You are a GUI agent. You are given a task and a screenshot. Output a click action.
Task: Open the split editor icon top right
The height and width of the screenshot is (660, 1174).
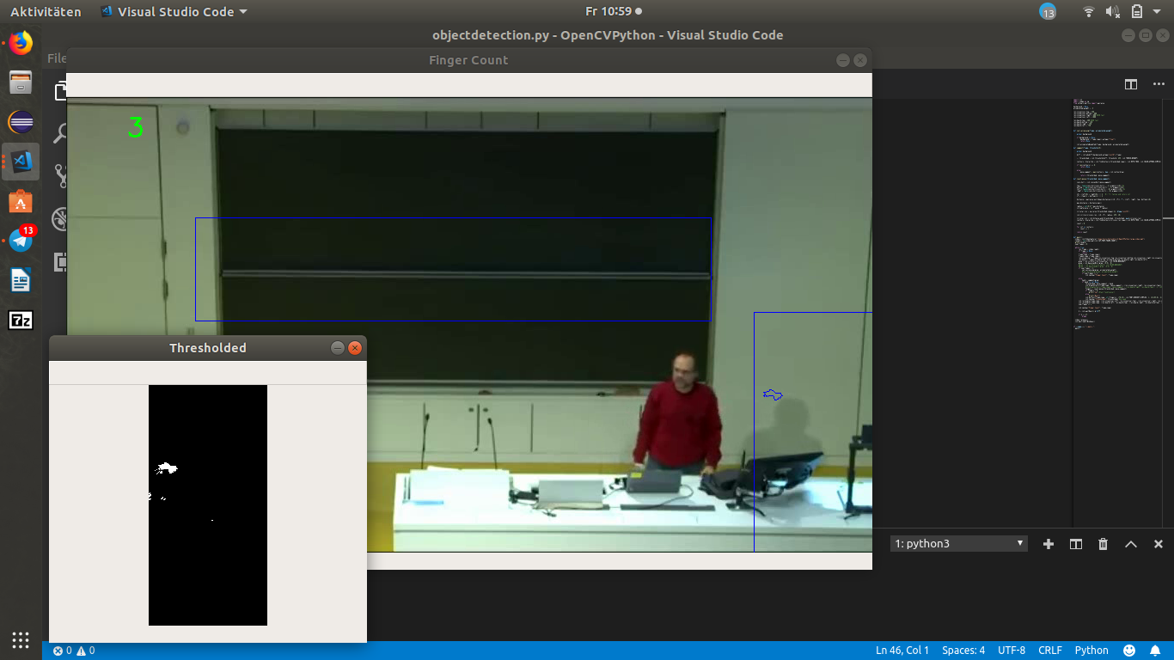click(1129, 84)
